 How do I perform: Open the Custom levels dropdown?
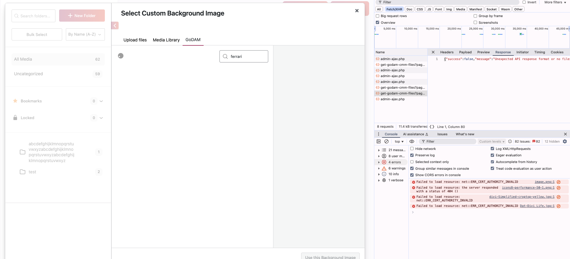[x=492, y=141]
